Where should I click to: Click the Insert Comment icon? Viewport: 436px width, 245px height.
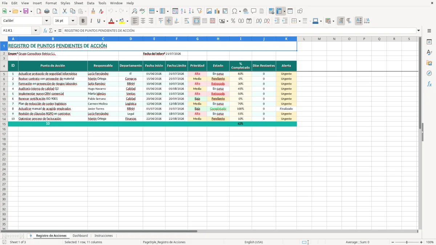click(254, 11)
